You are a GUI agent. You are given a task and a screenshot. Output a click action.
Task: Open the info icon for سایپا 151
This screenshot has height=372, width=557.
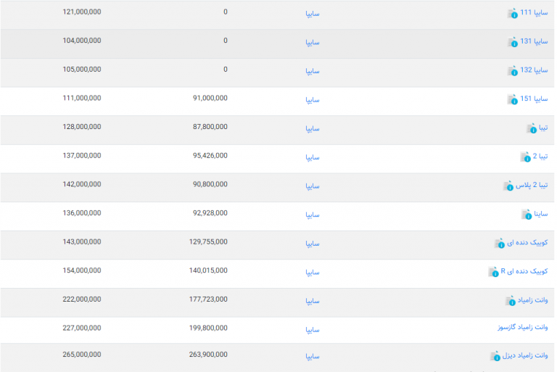[x=512, y=100]
